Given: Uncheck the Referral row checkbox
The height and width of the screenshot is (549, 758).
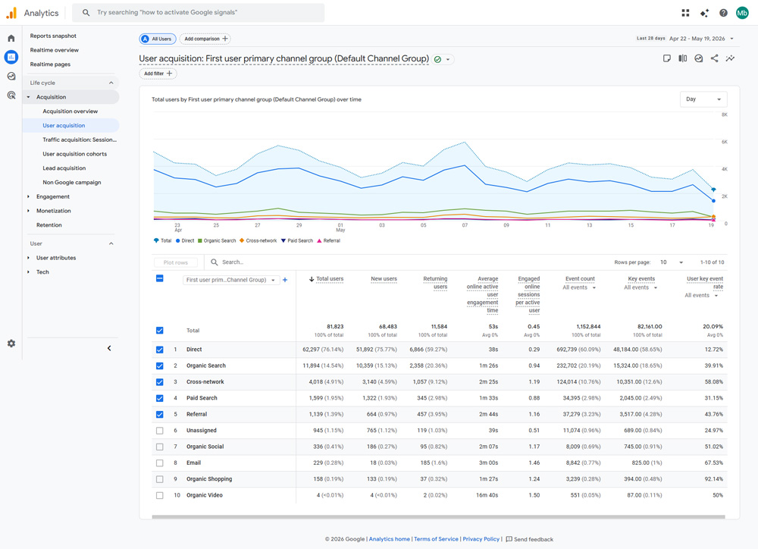Looking at the screenshot, I should (159, 415).
